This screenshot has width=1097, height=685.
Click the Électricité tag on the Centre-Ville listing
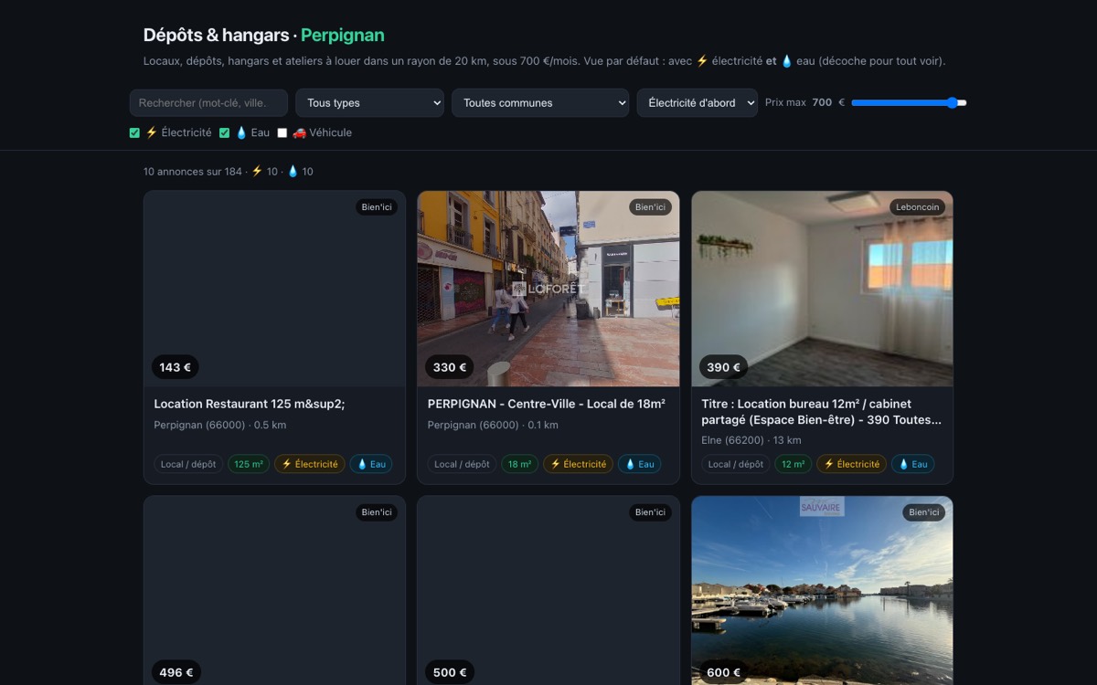tap(579, 464)
